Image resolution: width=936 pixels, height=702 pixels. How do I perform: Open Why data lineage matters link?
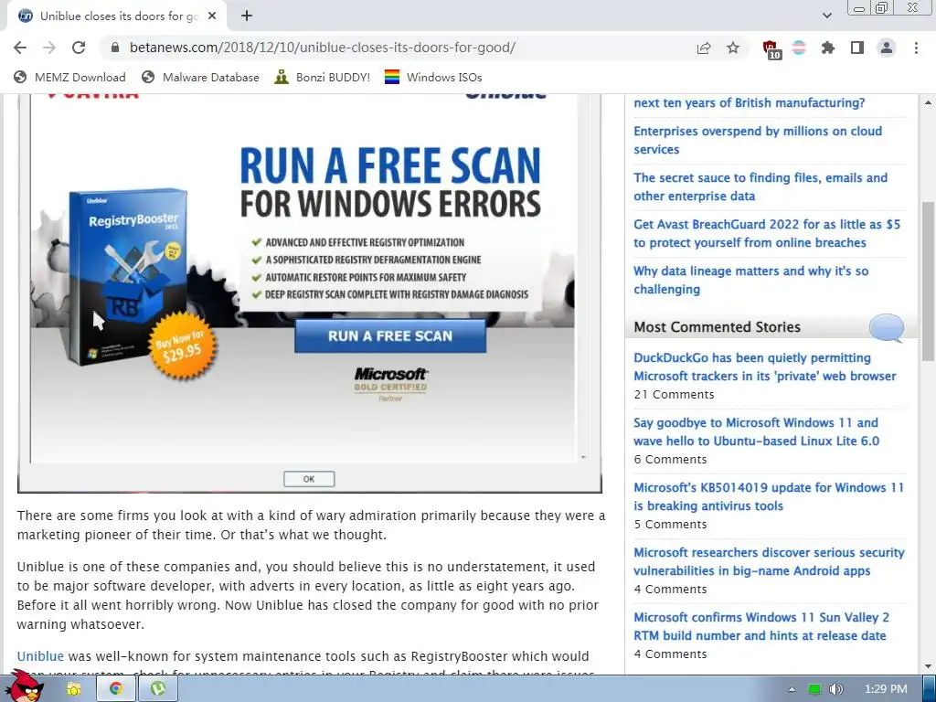pos(751,280)
